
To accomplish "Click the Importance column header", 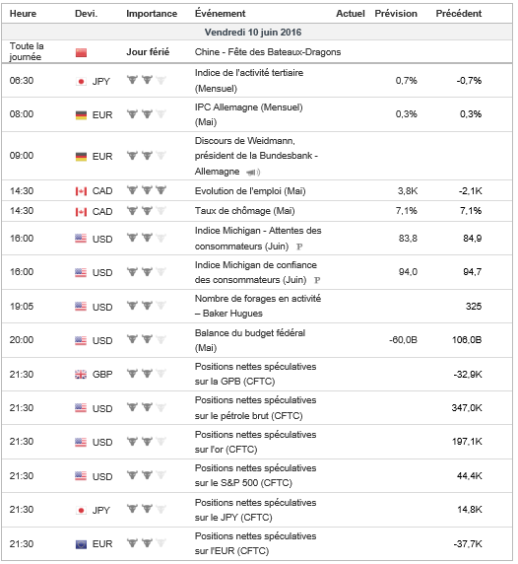I will click(x=152, y=14).
